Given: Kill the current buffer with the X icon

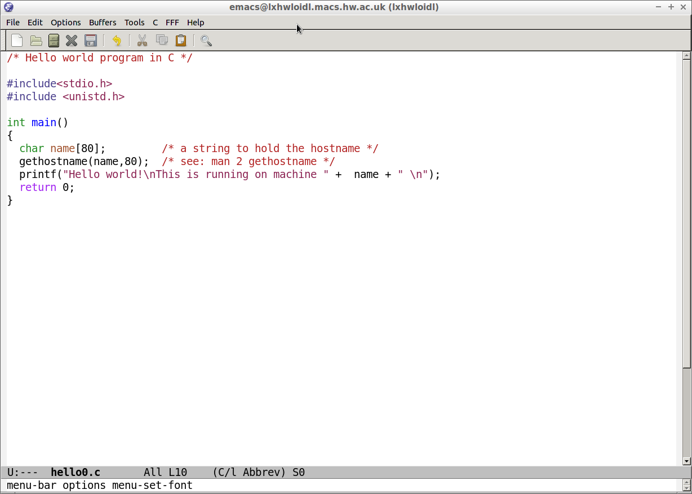Looking at the screenshot, I should point(72,41).
